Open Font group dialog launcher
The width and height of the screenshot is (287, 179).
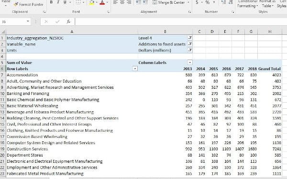coord(108,12)
